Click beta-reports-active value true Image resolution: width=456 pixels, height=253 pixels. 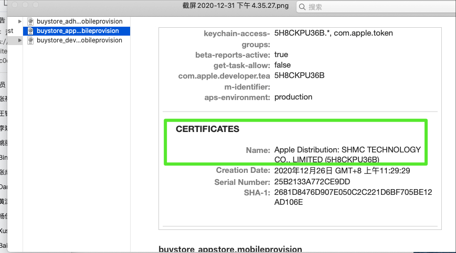pos(281,54)
